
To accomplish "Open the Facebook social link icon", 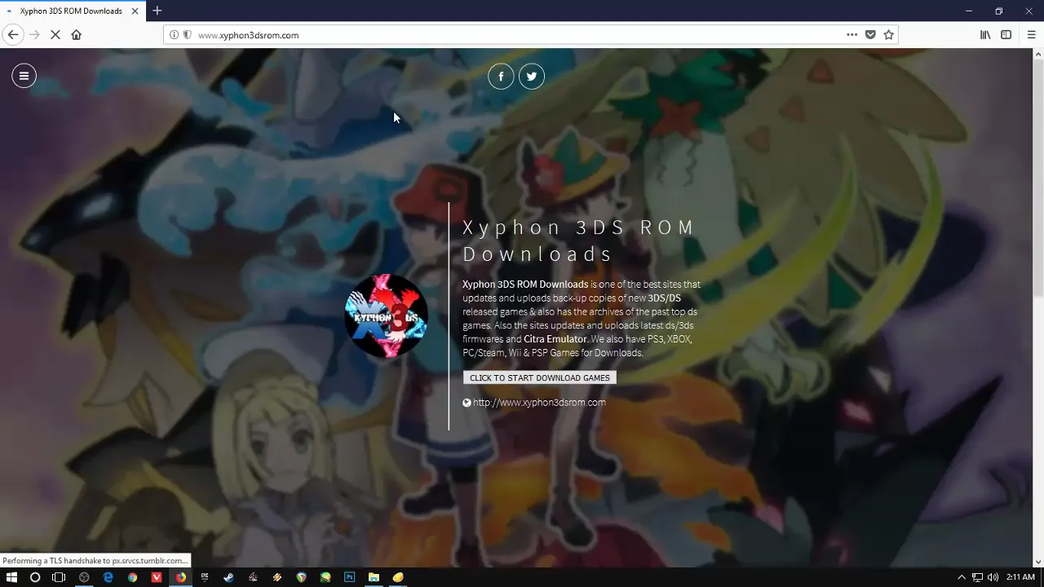I will pos(501,77).
